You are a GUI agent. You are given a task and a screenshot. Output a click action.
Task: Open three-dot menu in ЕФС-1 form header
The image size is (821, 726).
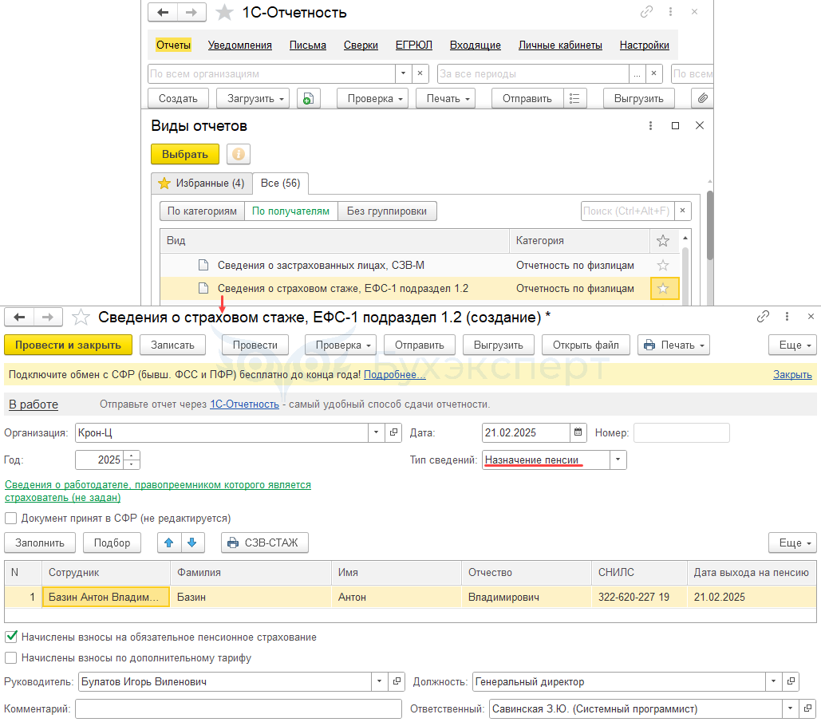[x=787, y=316]
